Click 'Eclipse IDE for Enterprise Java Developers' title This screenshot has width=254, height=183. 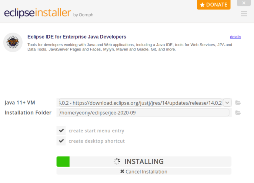(77, 37)
